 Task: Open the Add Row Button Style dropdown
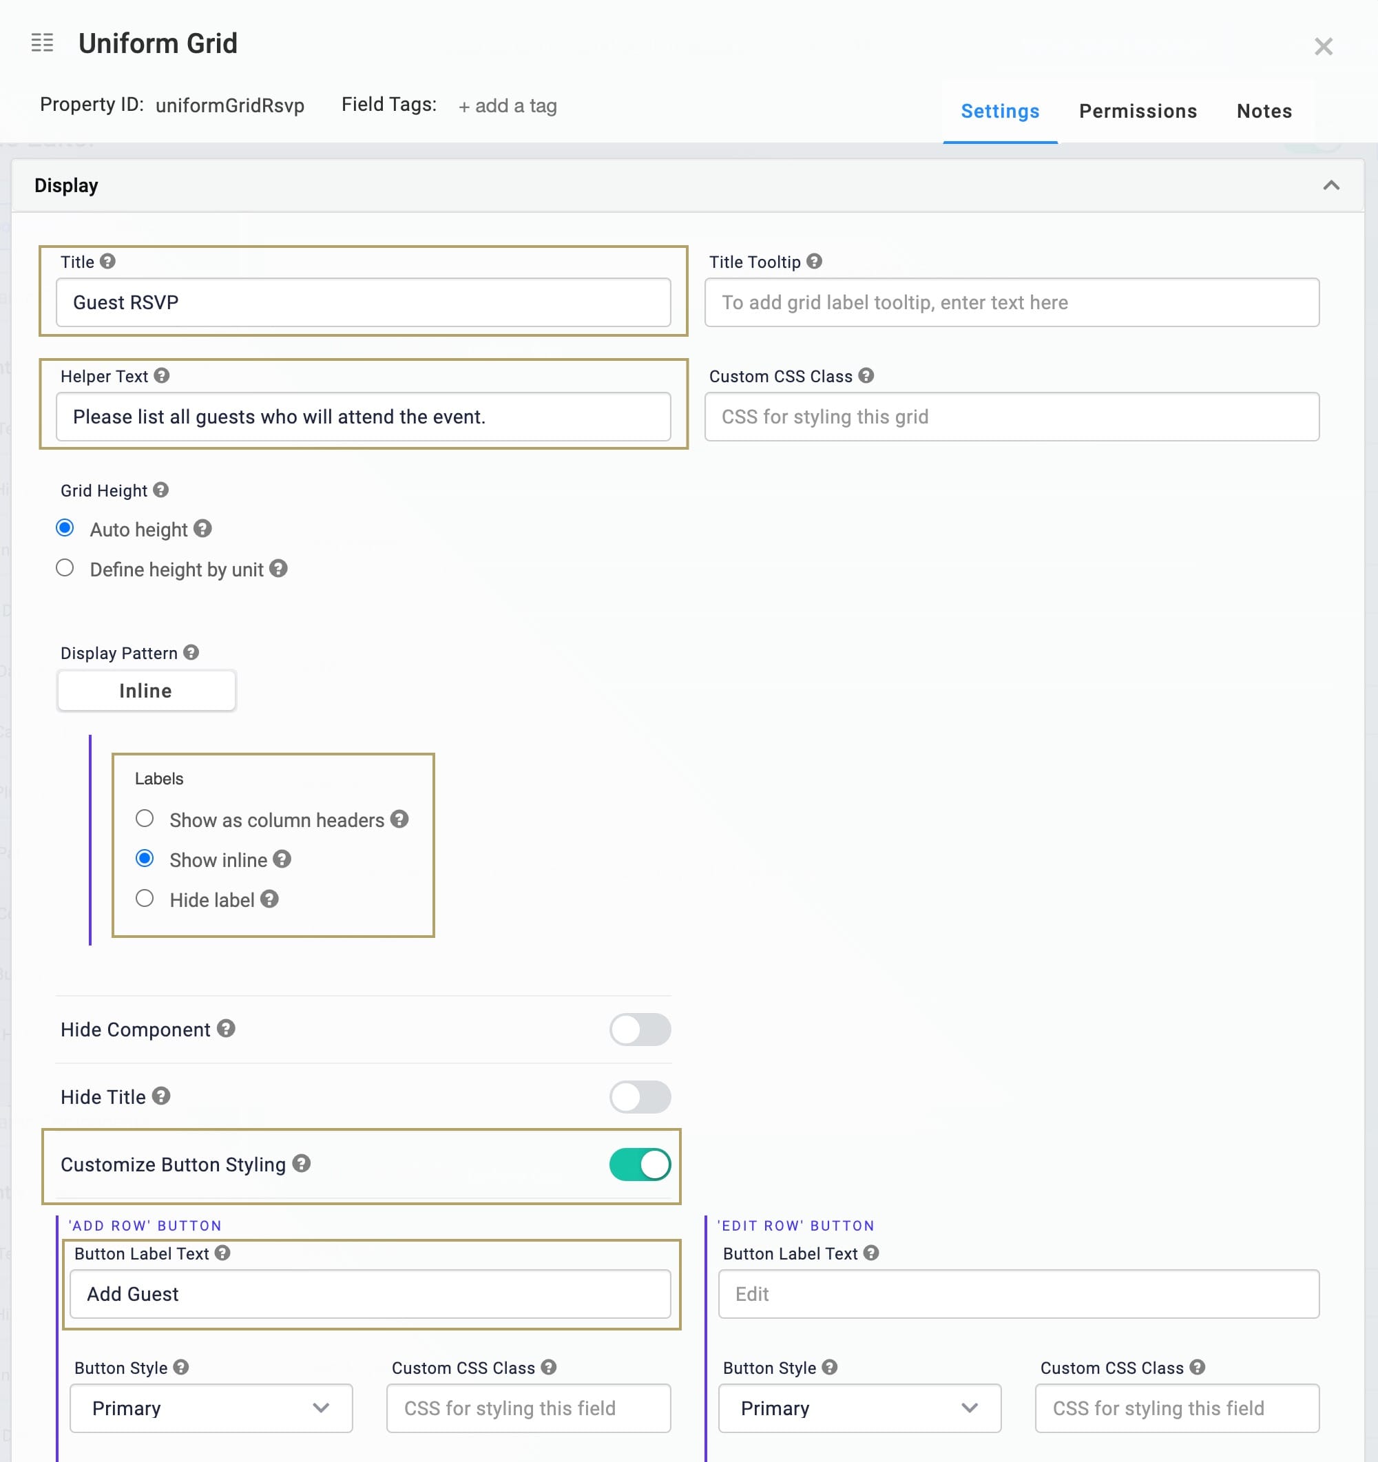[211, 1408]
